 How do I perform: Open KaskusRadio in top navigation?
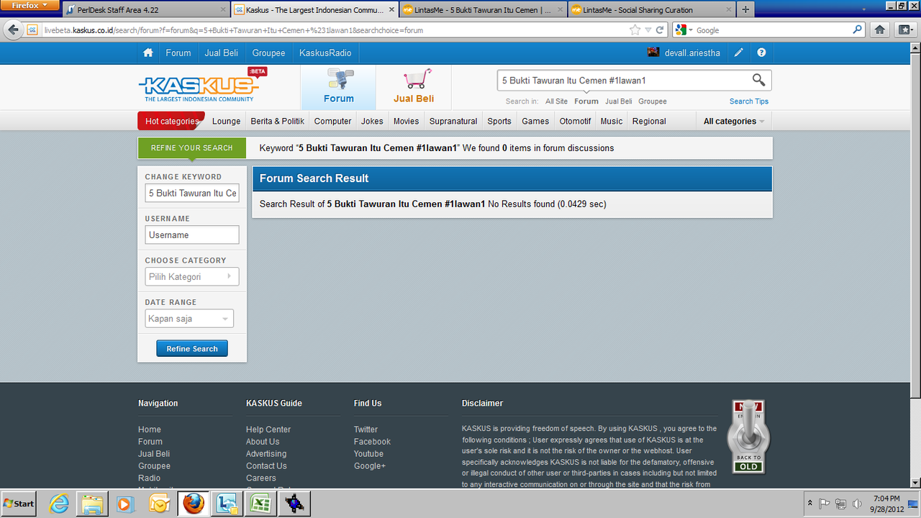(x=325, y=53)
